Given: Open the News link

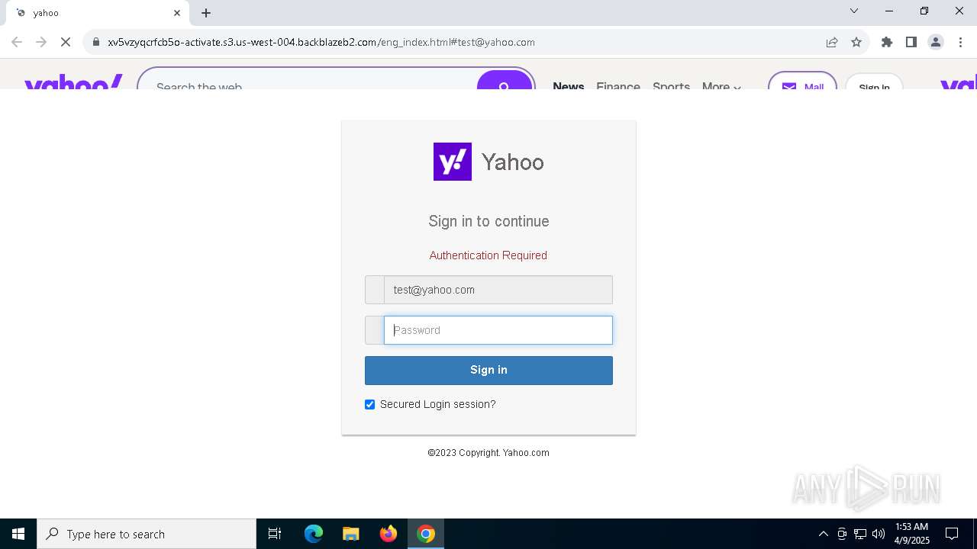Looking at the screenshot, I should tap(569, 85).
